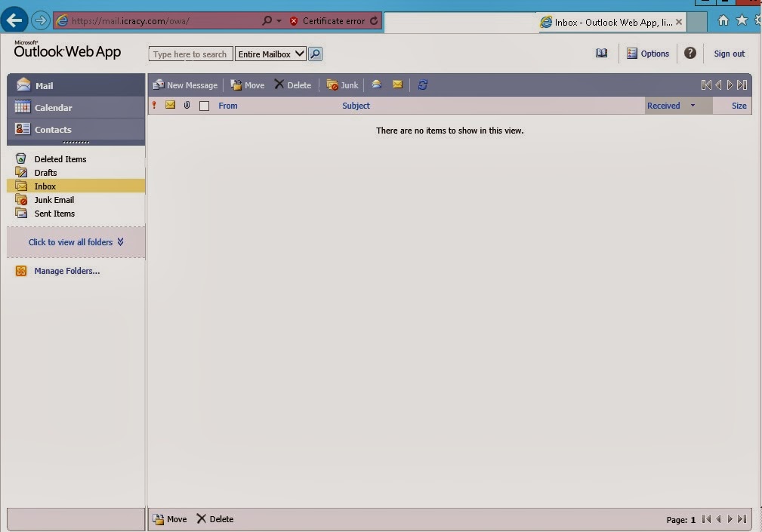Sort messages by Size column
Screen dimensions: 762x532
[739, 106]
